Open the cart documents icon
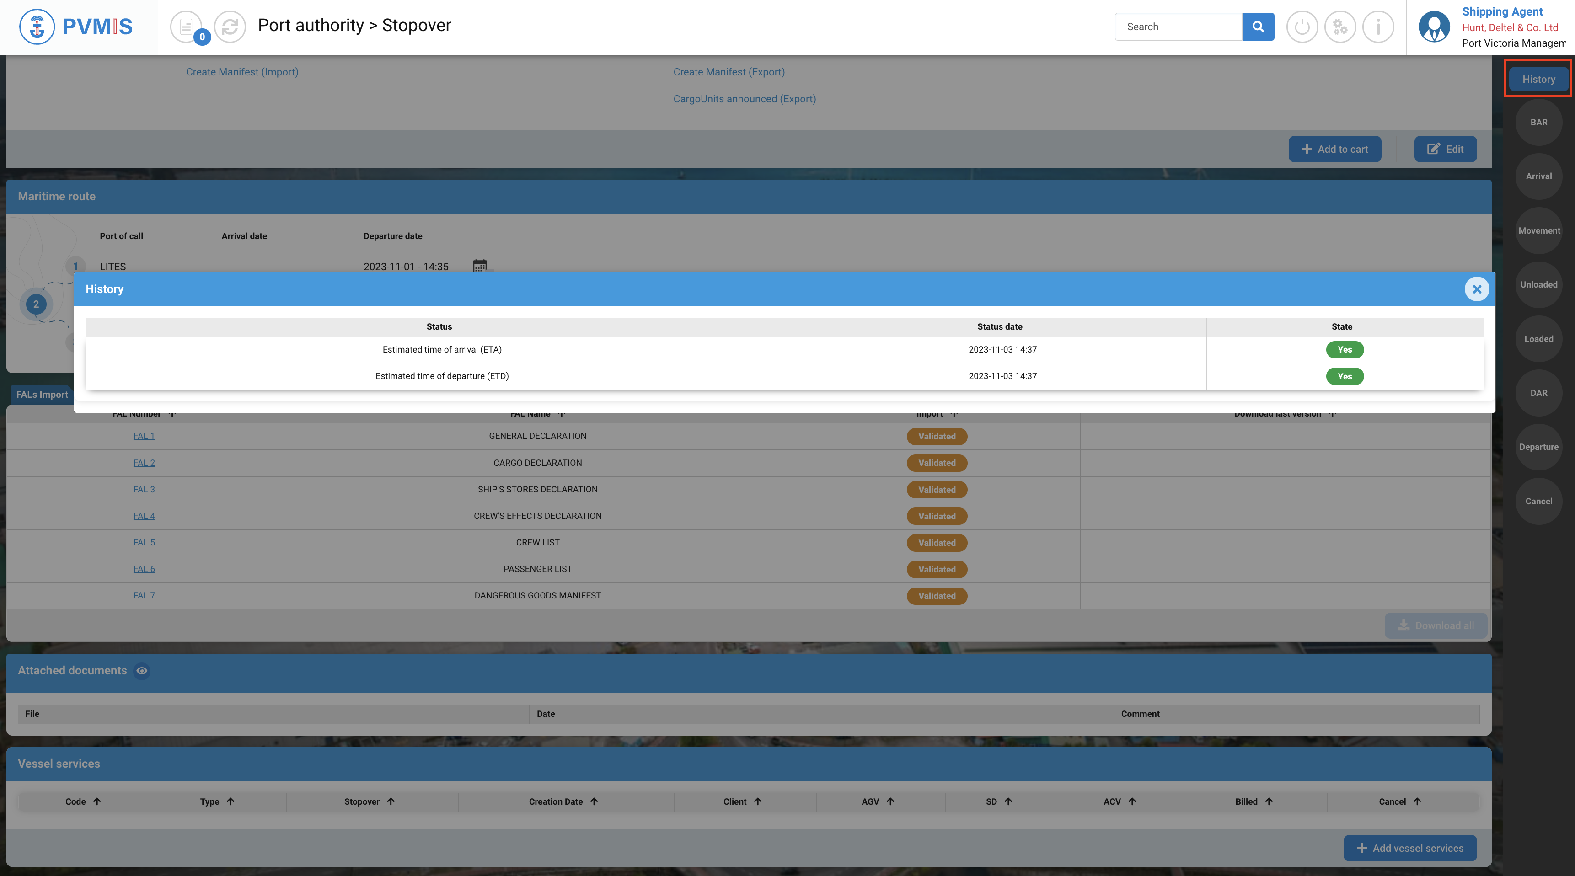Viewport: 1575px width, 876px height. pos(187,27)
